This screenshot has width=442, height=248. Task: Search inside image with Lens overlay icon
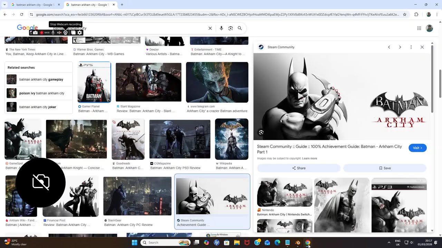pos(261,132)
